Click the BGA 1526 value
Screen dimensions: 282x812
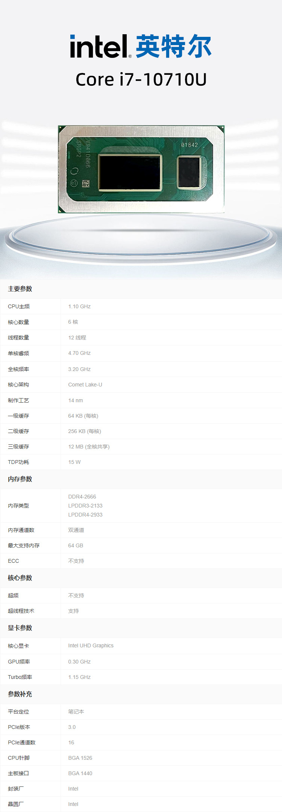(x=80, y=758)
